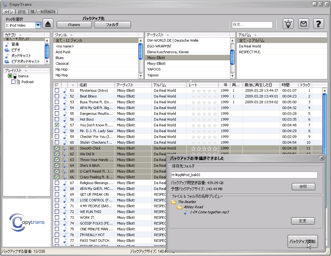Start backup with バックアップ開始 button
This screenshot has width=331, height=256.
point(302,242)
